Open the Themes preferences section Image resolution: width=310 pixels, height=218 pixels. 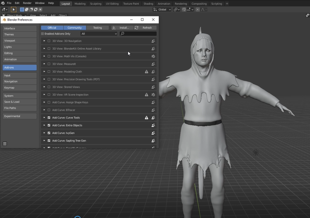pos(10,34)
